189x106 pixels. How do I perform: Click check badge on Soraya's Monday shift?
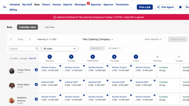pyautogui.click(x=60, y=66)
